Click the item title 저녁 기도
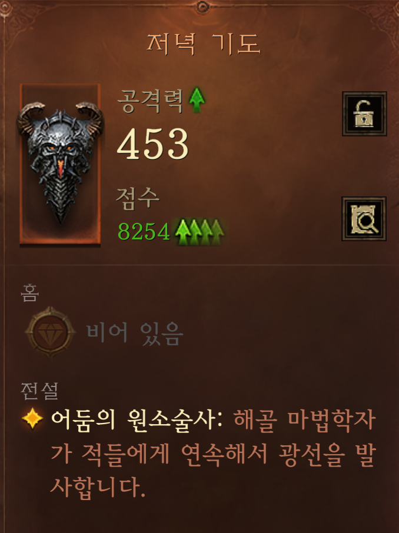Image resolution: width=399 pixels, height=533 pixels. (203, 44)
